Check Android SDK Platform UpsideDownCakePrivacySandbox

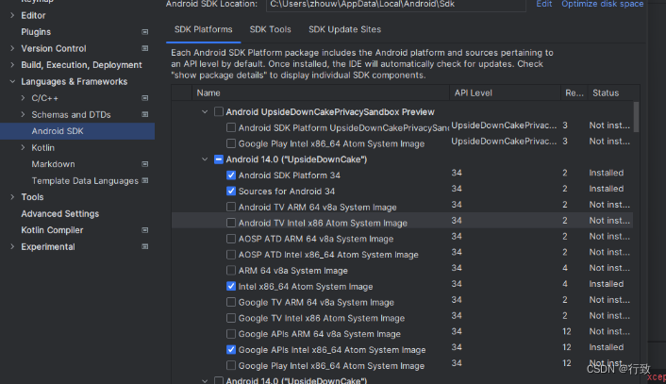point(231,127)
